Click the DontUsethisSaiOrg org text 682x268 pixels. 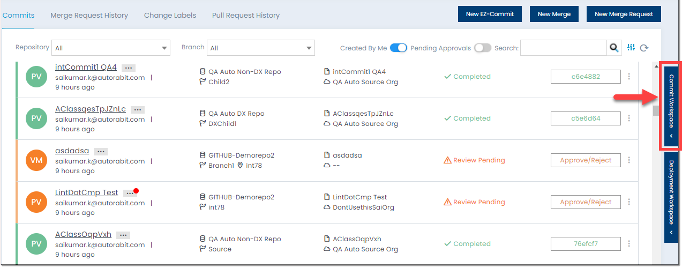(x=363, y=207)
